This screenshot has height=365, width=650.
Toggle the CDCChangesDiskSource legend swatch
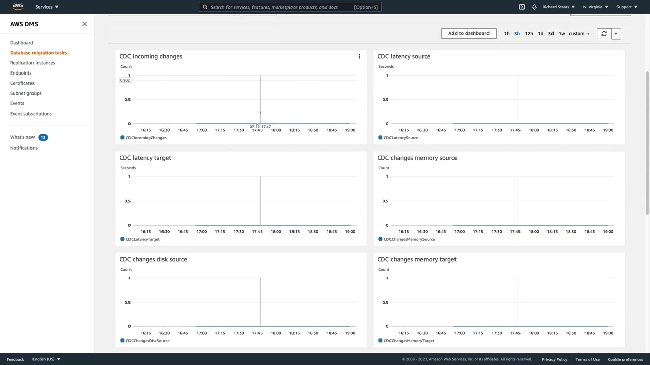click(x=122, y=341)
